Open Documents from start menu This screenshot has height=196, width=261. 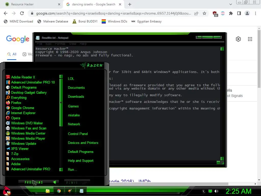click(76, 88)
